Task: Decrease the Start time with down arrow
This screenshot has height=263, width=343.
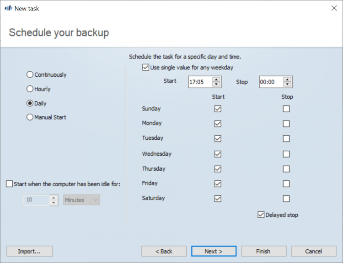Action: tap(217, 84)
